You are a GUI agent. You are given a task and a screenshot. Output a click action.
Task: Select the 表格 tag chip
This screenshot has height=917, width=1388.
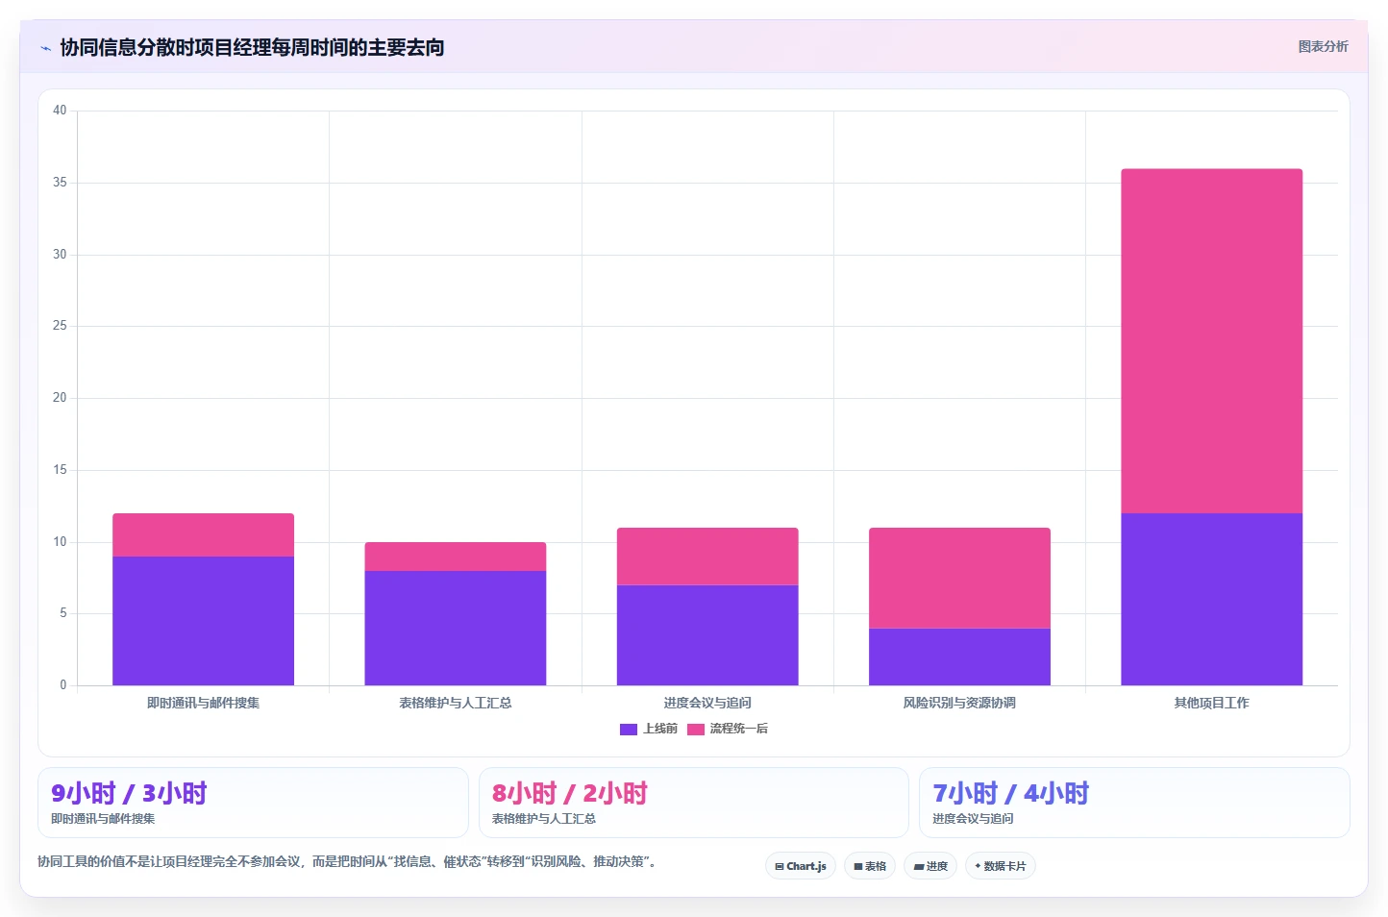pos(870,866)
